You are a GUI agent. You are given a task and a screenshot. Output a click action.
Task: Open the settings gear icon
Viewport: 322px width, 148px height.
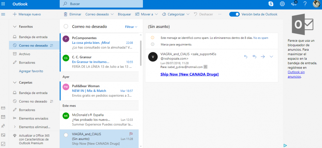[x=282, y=4]
